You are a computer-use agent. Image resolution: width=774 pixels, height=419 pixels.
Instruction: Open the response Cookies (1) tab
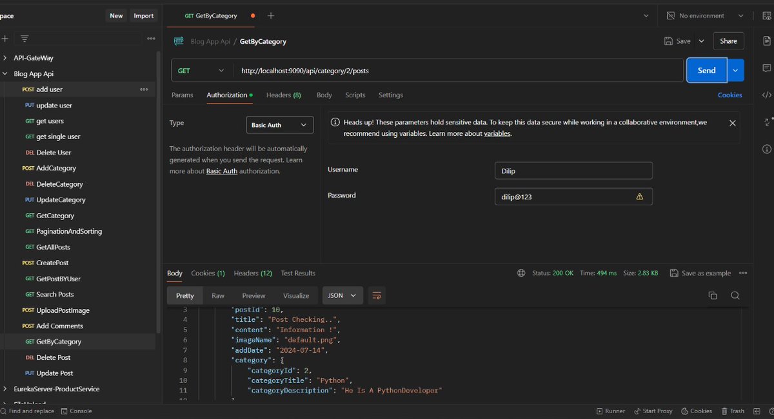click(x=208, y=273)
